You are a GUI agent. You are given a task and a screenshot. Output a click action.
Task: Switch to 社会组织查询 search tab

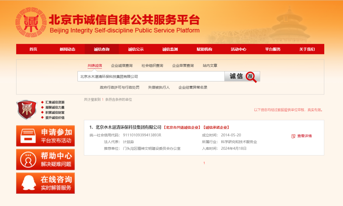pyautogui.click(x=152, y=66)
